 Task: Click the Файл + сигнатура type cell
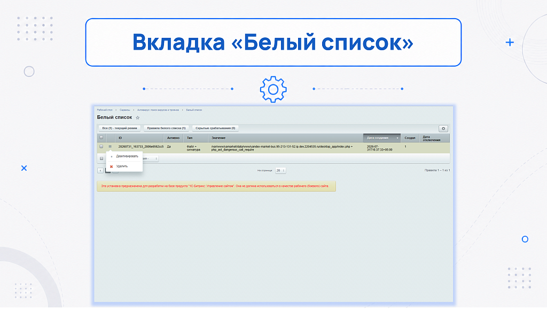(x=193, y=148)
